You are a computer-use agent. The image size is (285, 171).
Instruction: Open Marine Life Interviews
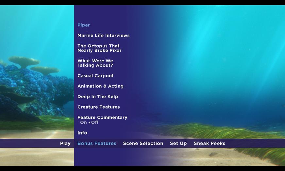click(103, 35)
